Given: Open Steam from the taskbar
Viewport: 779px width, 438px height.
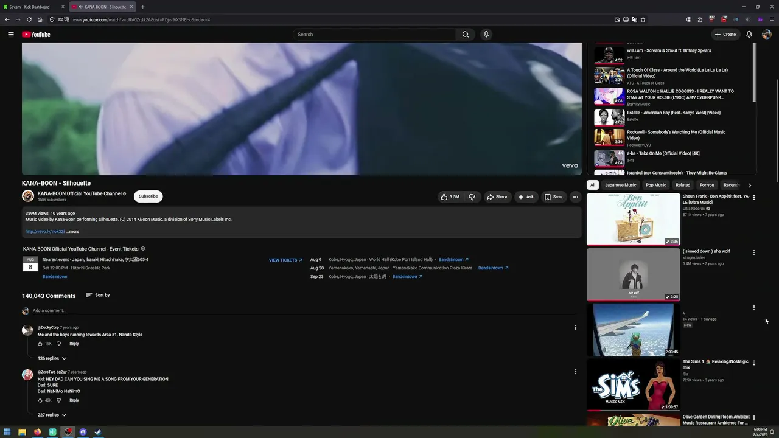Looking at the screenshot, I should 98,432.
